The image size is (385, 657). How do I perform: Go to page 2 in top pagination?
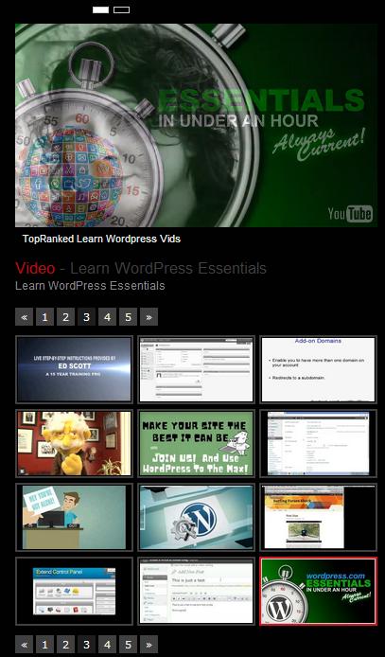65,317
